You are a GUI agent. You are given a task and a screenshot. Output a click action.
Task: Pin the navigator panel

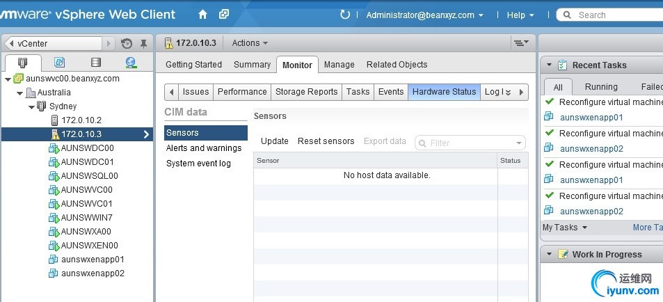[x=144, y=43]
